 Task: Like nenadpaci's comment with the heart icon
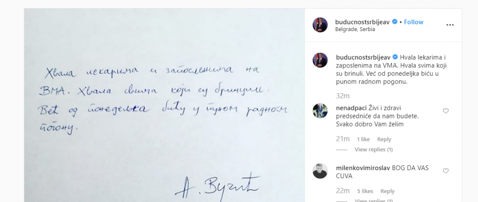[445, 111]
